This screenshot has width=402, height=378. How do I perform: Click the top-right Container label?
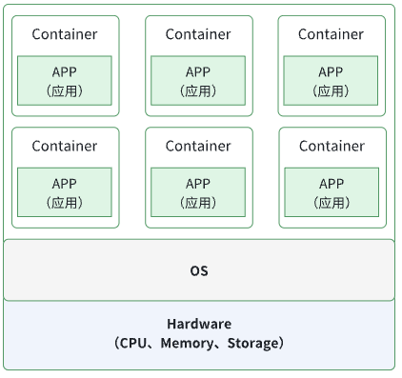tap(331, 34)
